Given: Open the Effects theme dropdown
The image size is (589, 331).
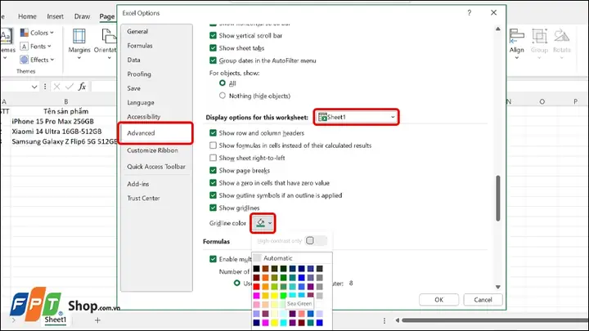Looking at the screenshot, I should [x=37, y=60].
